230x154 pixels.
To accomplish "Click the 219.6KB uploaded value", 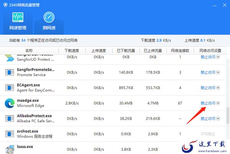I will [x=153, y=118].
